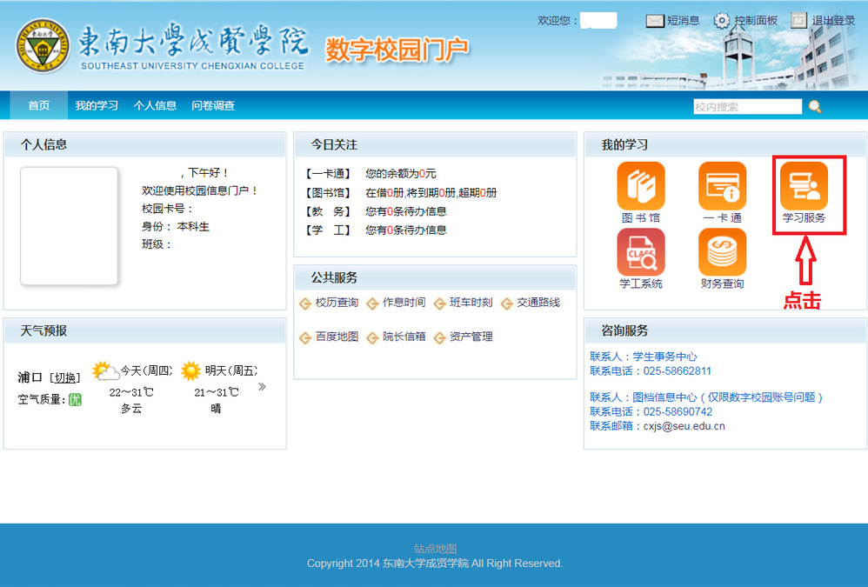Image resolution: width=868 pixels, height=587 pixels.
Task: Open the 问卷调查 navigation tab
Action: click(x=213, y=106)
